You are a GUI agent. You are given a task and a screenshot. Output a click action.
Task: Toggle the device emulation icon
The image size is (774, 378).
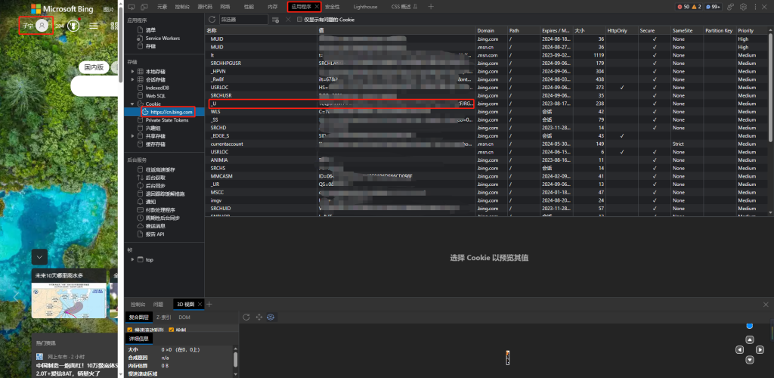point(144,6)
